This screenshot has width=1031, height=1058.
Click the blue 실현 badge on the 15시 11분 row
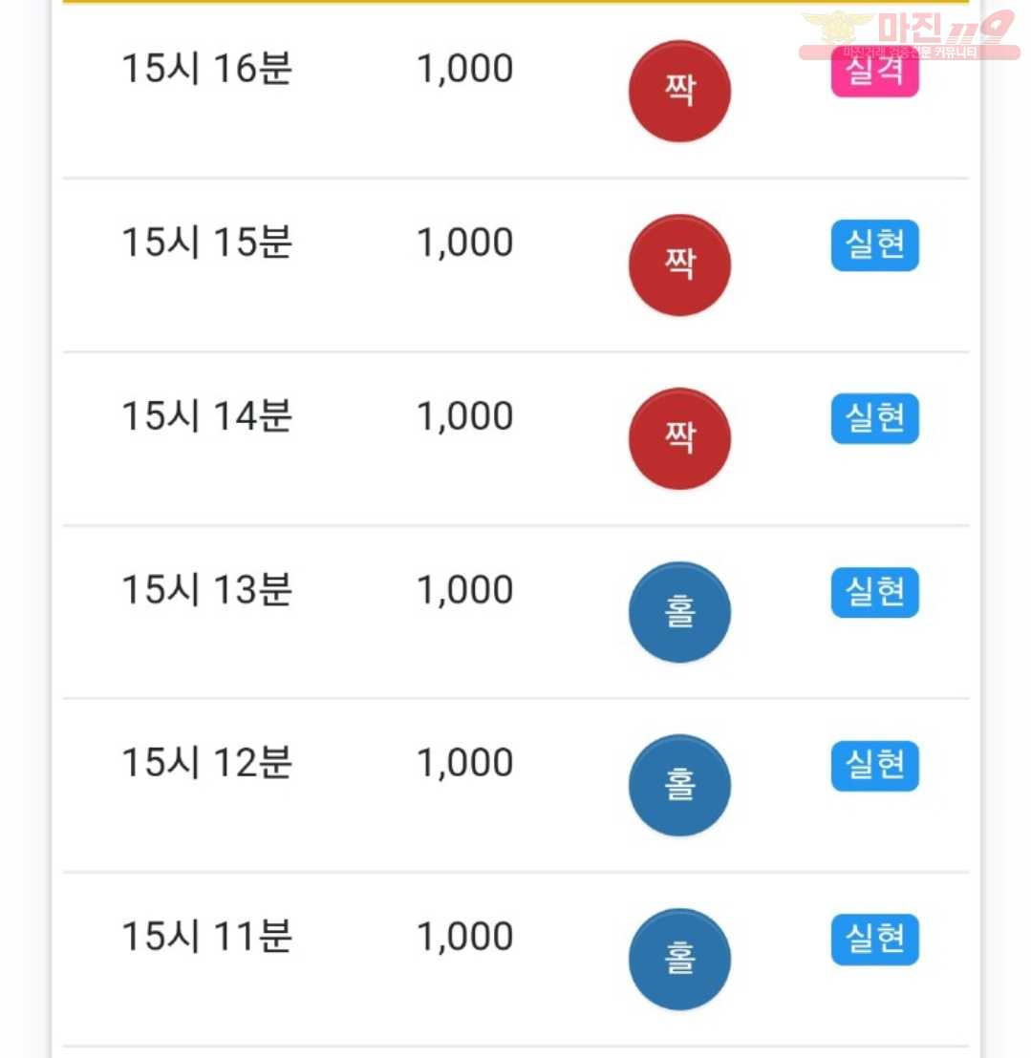(x=874, y=939)
